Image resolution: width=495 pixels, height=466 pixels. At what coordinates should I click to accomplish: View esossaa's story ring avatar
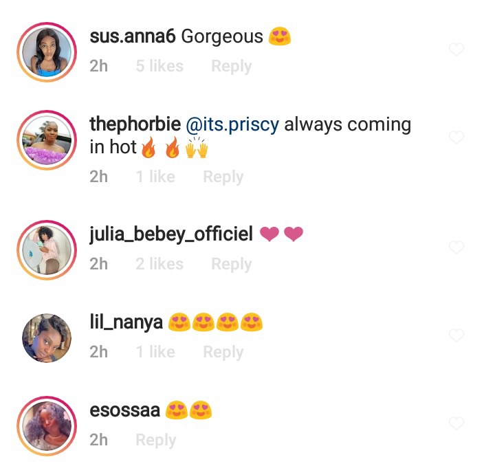pos(47,426)
